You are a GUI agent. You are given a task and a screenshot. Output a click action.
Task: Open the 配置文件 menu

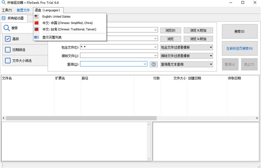23,10
